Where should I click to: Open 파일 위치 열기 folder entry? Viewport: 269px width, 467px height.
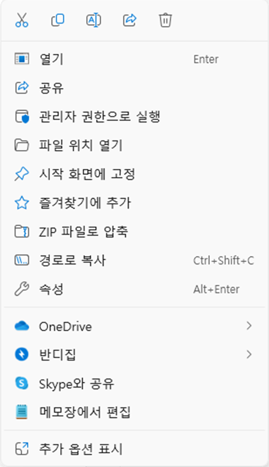point(134,146)
